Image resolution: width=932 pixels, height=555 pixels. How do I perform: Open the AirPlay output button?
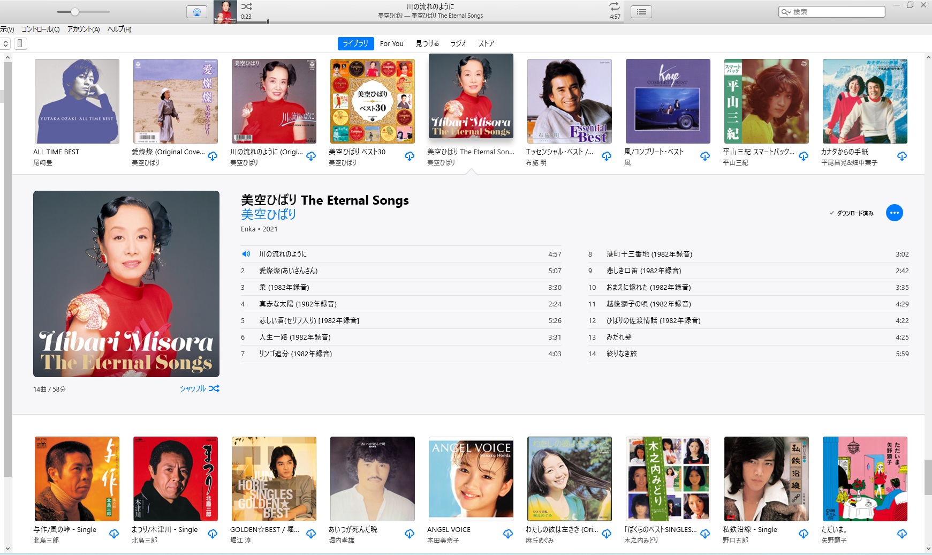[x=196, y=12]
